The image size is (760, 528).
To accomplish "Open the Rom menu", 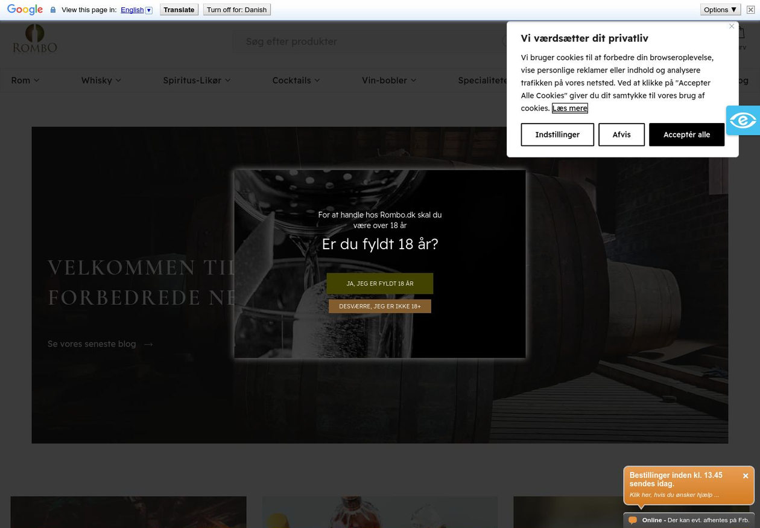I will coord(25,80).
